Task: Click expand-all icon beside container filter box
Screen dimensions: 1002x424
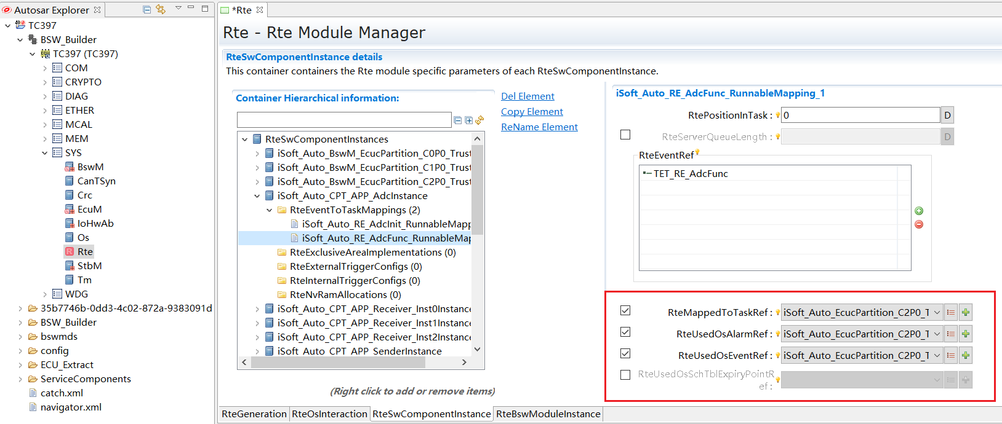Action: point(468,120)
